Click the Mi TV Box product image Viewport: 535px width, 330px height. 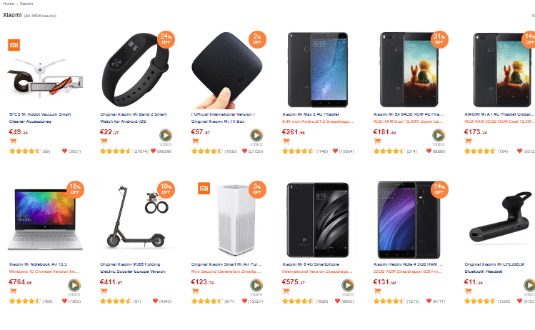(227, 70)
